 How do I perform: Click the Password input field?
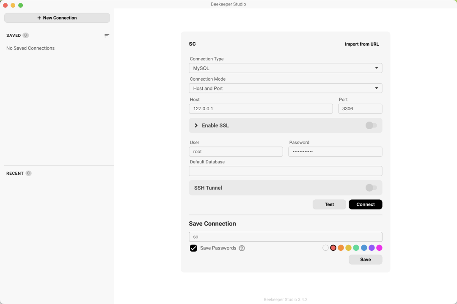[335, 152]
